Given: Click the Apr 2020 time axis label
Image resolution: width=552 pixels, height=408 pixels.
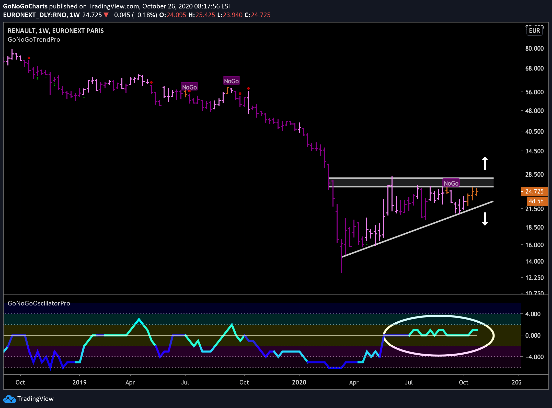Looking at the screenshot, I should [x=354, y=382].
